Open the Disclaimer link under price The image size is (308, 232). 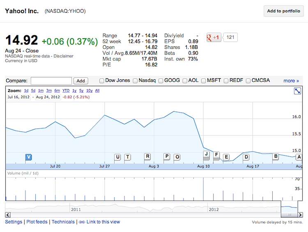[x=63, y=56]
